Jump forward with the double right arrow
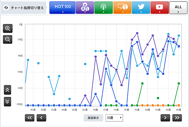The image size is (189, 127). [176, 117]
